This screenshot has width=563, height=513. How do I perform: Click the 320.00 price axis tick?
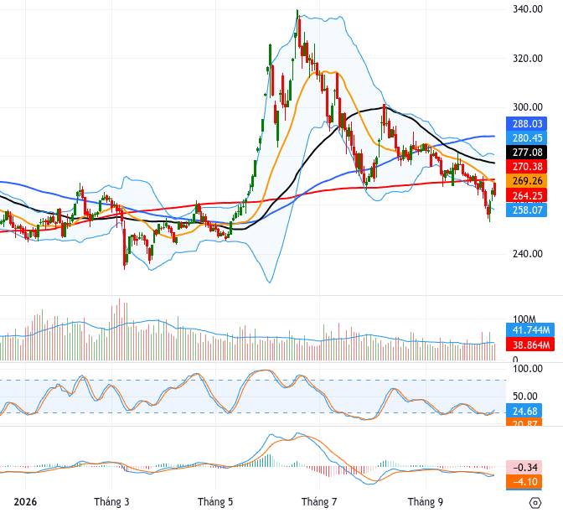[528, 58]
